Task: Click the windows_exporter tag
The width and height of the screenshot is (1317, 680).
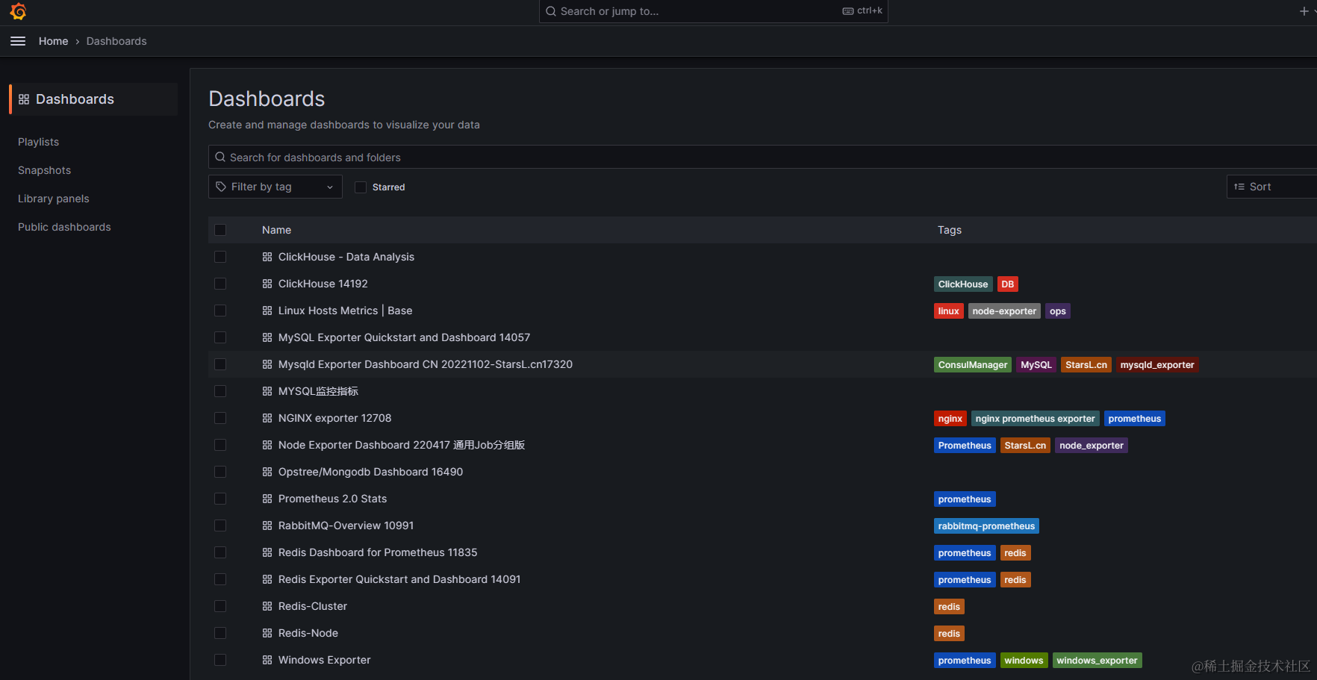Action: point(1097,661)
